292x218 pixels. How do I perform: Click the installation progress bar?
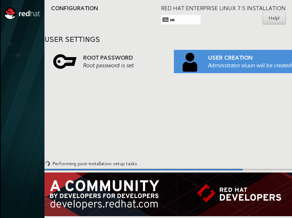click(x=168, y=170)
